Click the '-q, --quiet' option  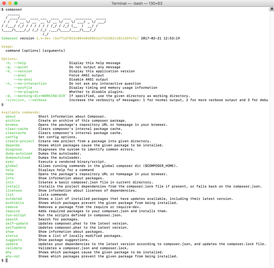tap(17, 67)
